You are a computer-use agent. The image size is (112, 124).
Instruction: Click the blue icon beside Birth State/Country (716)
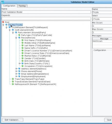tap(22, 63)
